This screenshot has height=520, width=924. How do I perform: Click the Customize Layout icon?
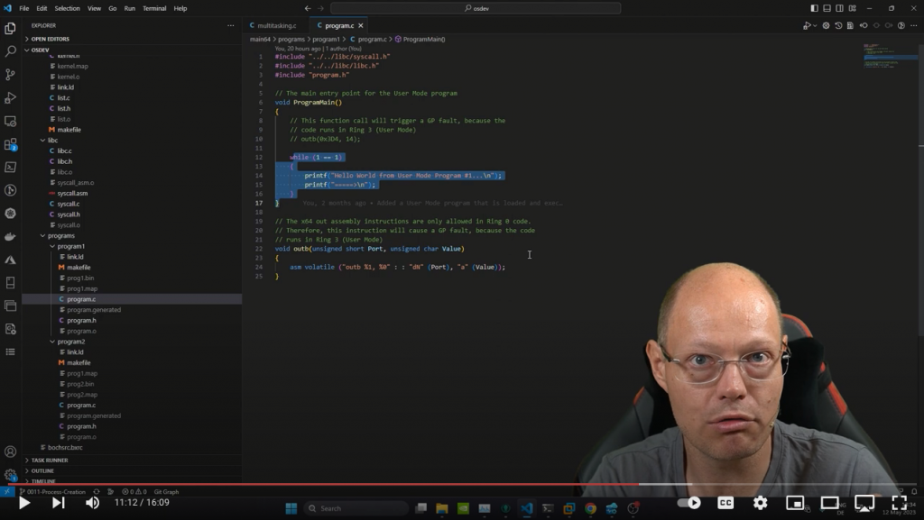pyautogui.click(x=852, y=8)
